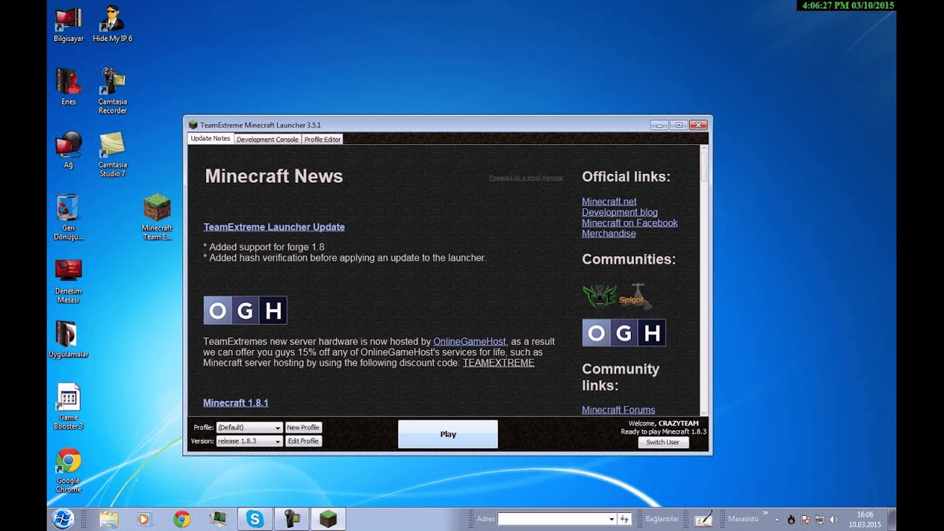Open Skype from the taskbar
This screenshot has height=531, width=944.
(254, 518)
